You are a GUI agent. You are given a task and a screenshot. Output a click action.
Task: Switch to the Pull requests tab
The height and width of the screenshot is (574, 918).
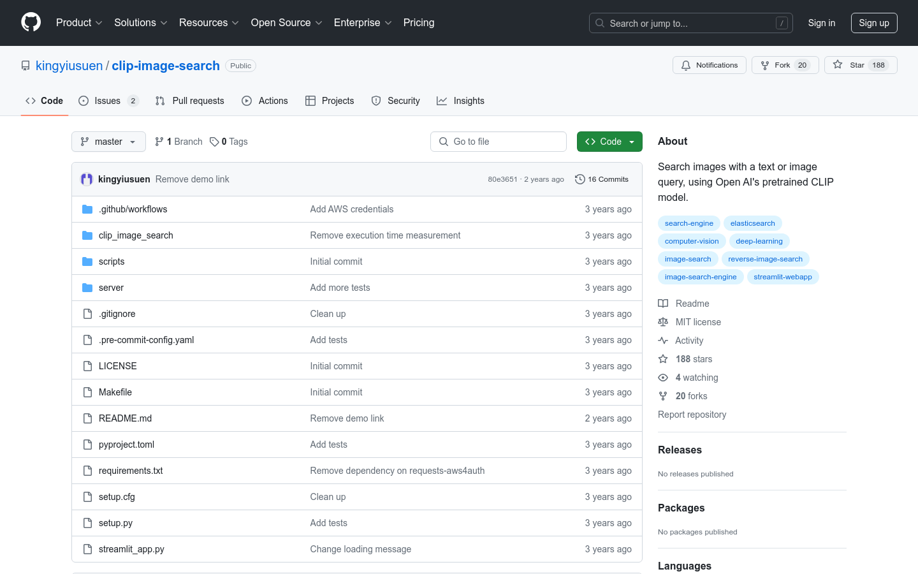[190, 101]
